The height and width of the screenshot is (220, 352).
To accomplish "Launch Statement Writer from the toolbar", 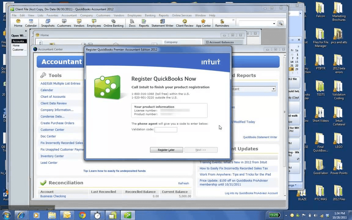I will pyautogui.click(x=162, y=23).
